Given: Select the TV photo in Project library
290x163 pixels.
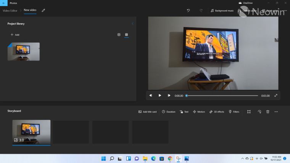Looking at the screenshot, I should pyautogui.click(x=24, y=51).
